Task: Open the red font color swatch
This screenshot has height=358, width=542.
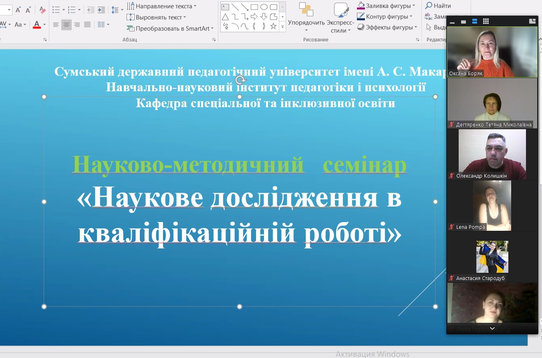Action: [37, 25]
